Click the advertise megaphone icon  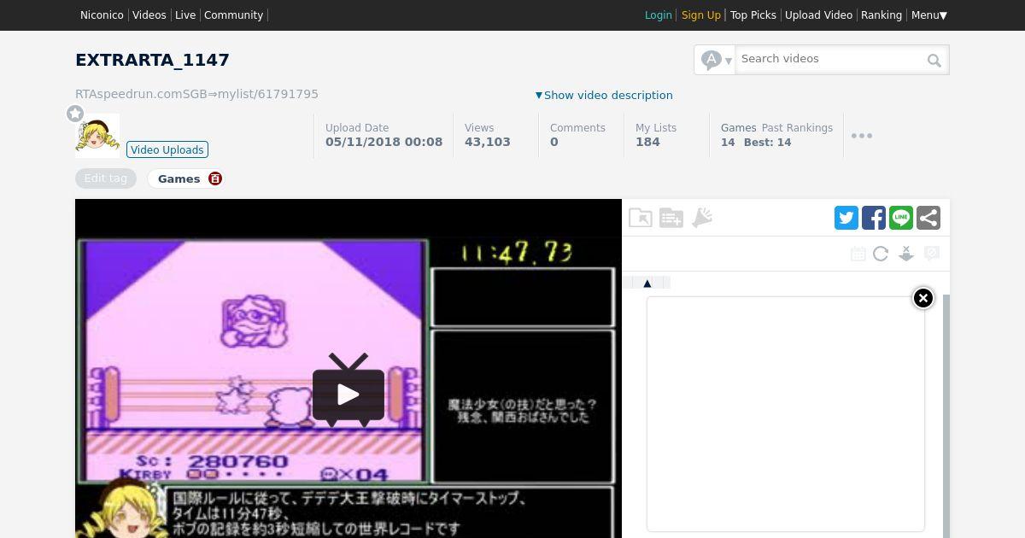(702, 218)
